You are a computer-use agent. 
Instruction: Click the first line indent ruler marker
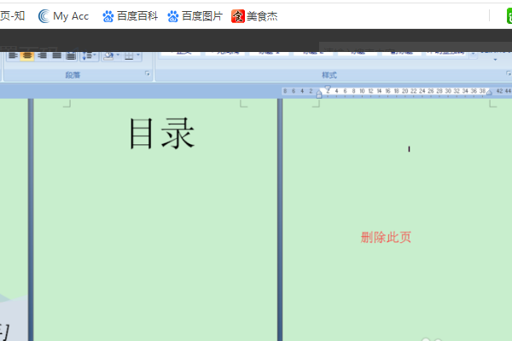point(328,89)
